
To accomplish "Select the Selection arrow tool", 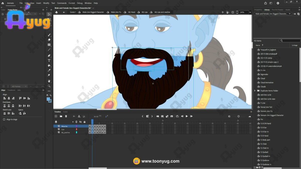I will [49, 14].
